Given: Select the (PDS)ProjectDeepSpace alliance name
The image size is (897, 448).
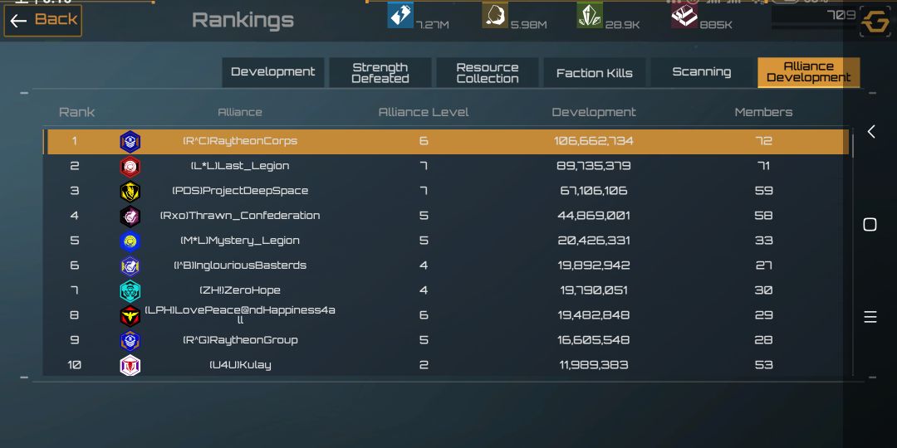Looking at the screenshot, I should coord(240,191).
